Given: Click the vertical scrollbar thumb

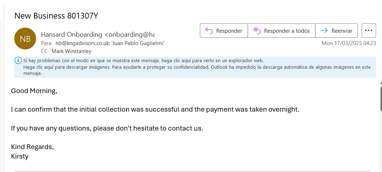Looking at the screenshot, I should (x=380, y=98).
